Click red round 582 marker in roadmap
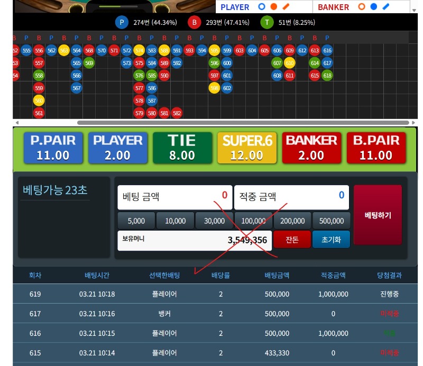This screenshot has width=423, height=366. pos(177,113)
